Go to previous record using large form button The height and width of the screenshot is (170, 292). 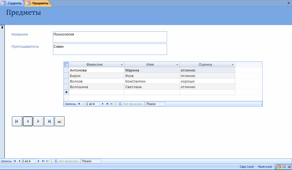28,121
